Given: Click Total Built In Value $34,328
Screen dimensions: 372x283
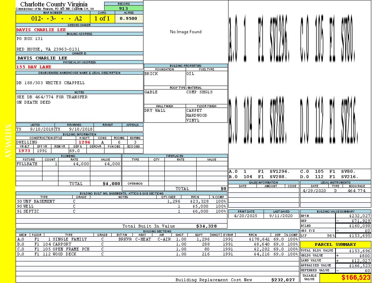Looking at the screenshot, I should pos(207,226).
